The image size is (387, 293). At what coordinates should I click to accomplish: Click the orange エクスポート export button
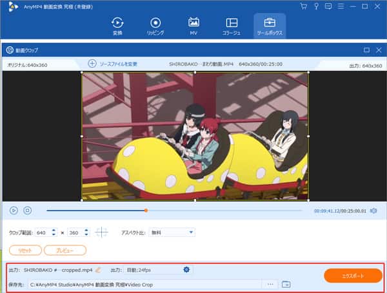click(353, 276)
